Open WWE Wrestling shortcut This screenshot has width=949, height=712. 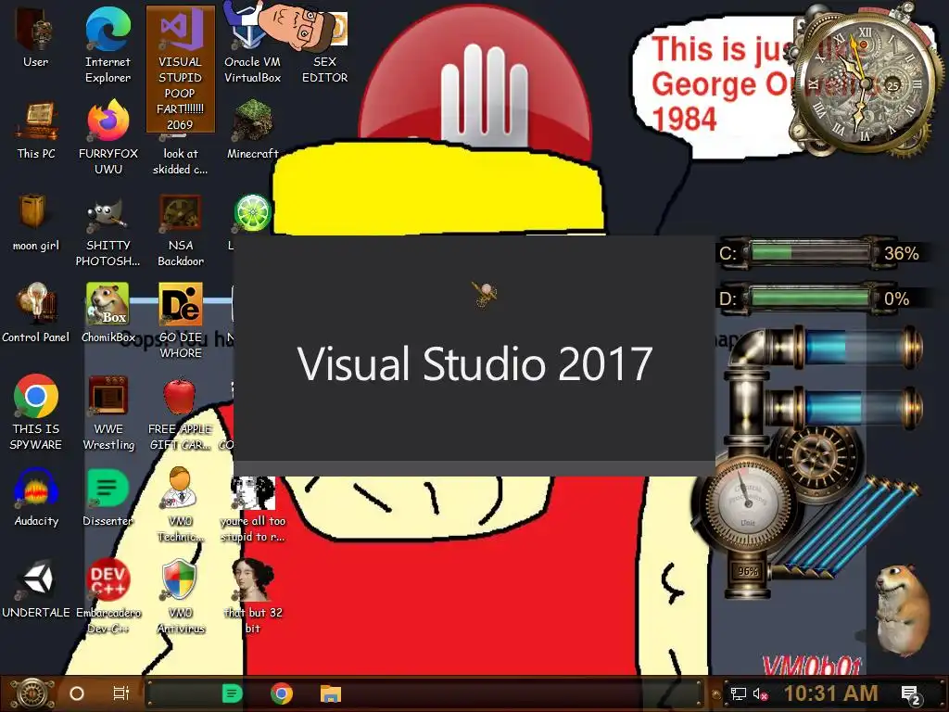pos(108,413)
